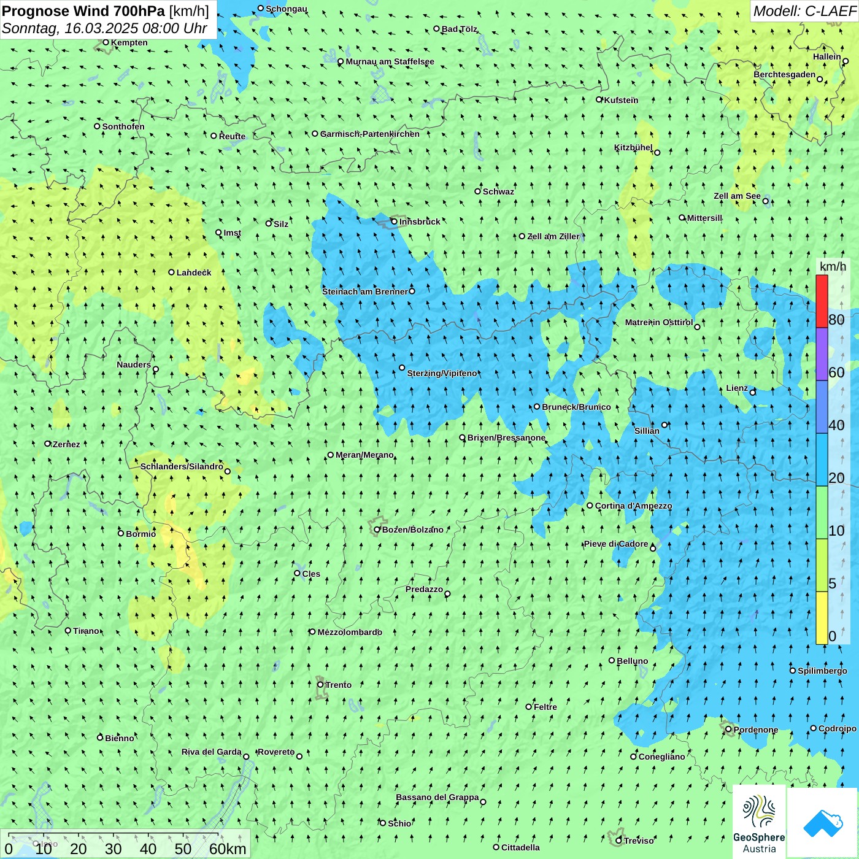
Task: Click the Steinach am Brenner label
Action: click(365, 291)
